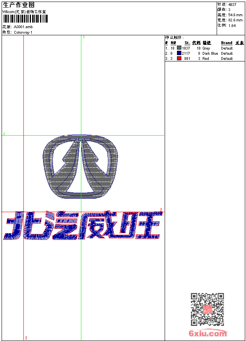The width and height of the screenshot is (246, 341).
Task: Click the scale value 1.64
Action: (232, 25)
